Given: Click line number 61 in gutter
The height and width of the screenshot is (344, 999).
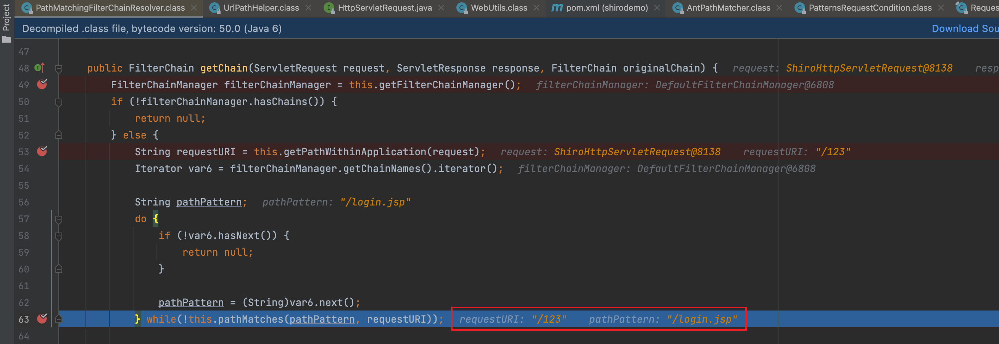Looking at the screenshot, I should pos(24,286).
